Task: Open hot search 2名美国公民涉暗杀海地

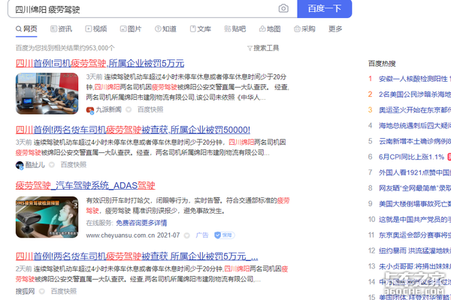Action: tap(414, 94)
